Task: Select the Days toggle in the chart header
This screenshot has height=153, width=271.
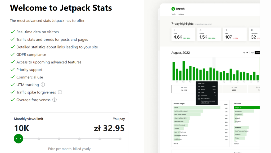Action: tap(252, 53)
